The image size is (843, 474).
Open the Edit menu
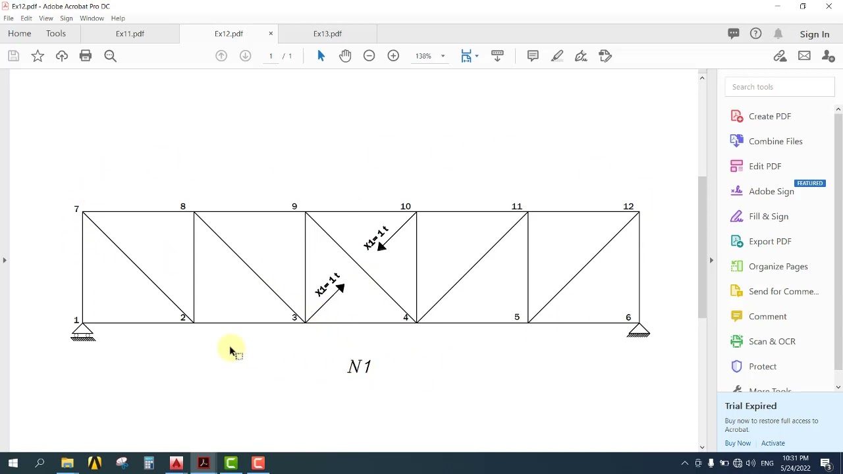(x=26, y=18)
